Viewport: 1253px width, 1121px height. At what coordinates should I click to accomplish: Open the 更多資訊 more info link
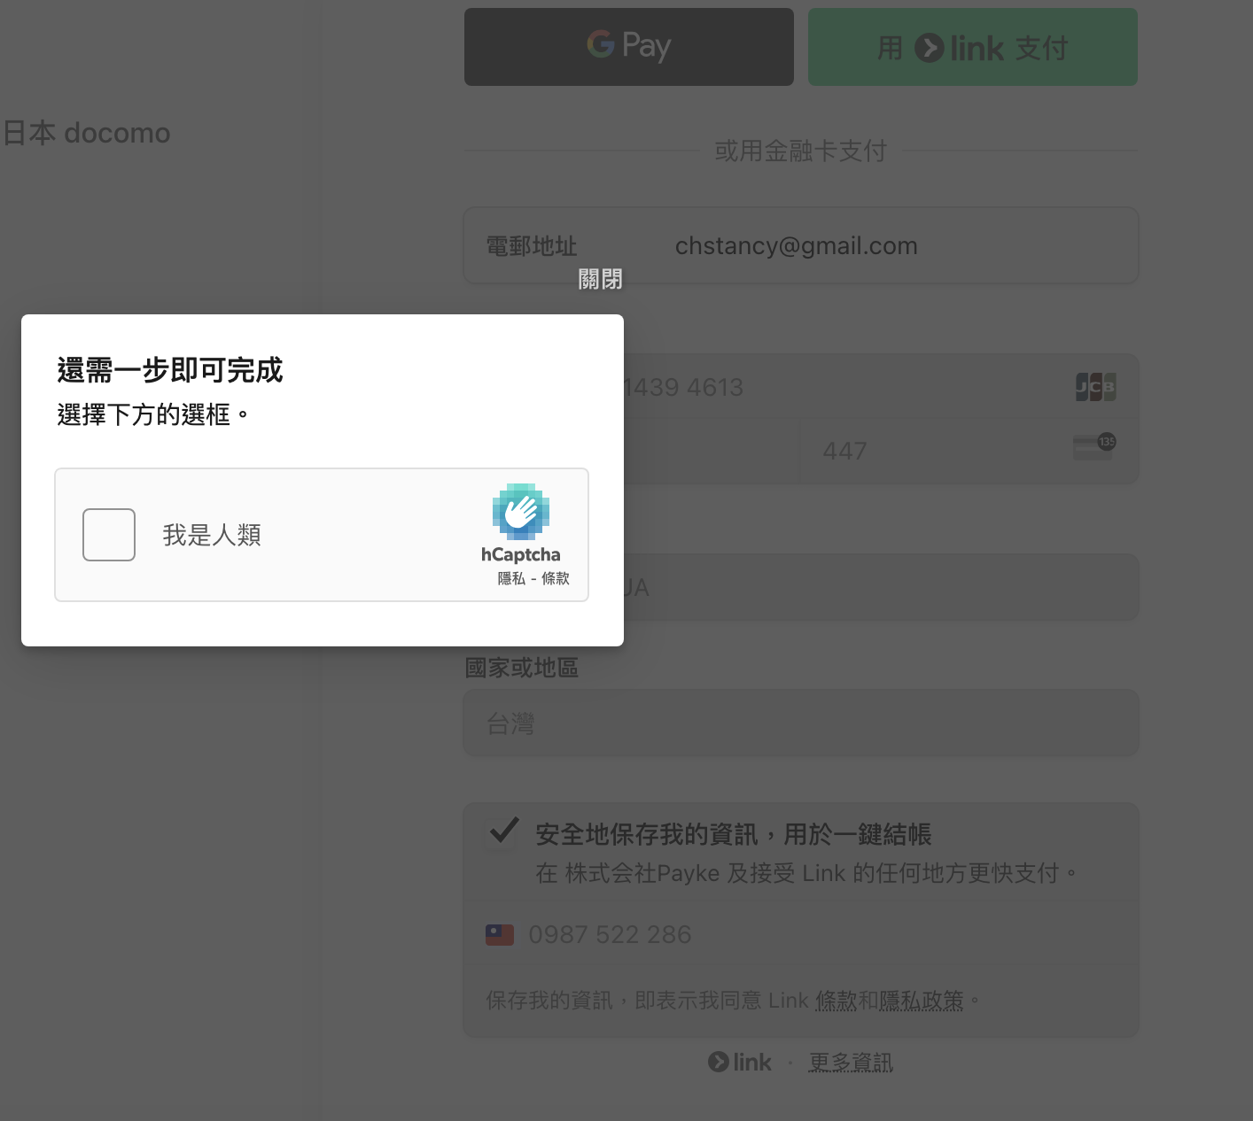click(851, 1062)
